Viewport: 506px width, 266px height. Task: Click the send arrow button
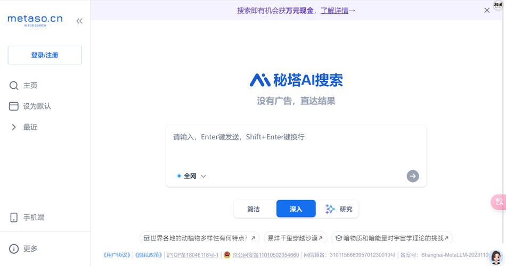pyautogui.click(x=413, y=176)
